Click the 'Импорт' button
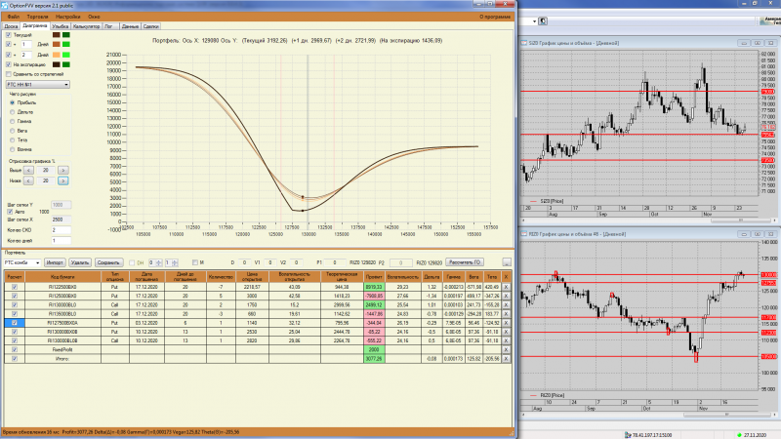This screenshot has width=781, height=439. (55, 262)
